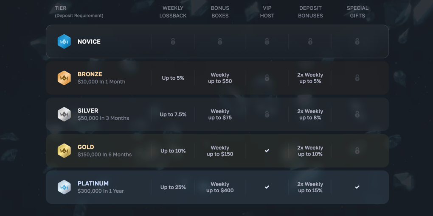Click the Bronze tier hexagon badge

coord(64,78)
